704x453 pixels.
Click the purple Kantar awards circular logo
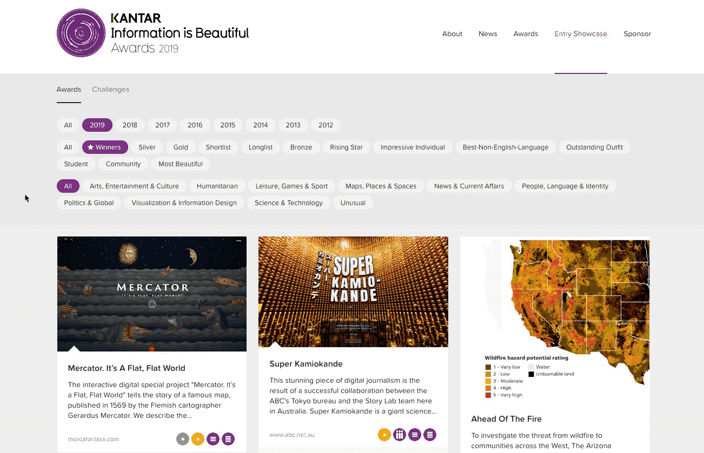[81, 33]
